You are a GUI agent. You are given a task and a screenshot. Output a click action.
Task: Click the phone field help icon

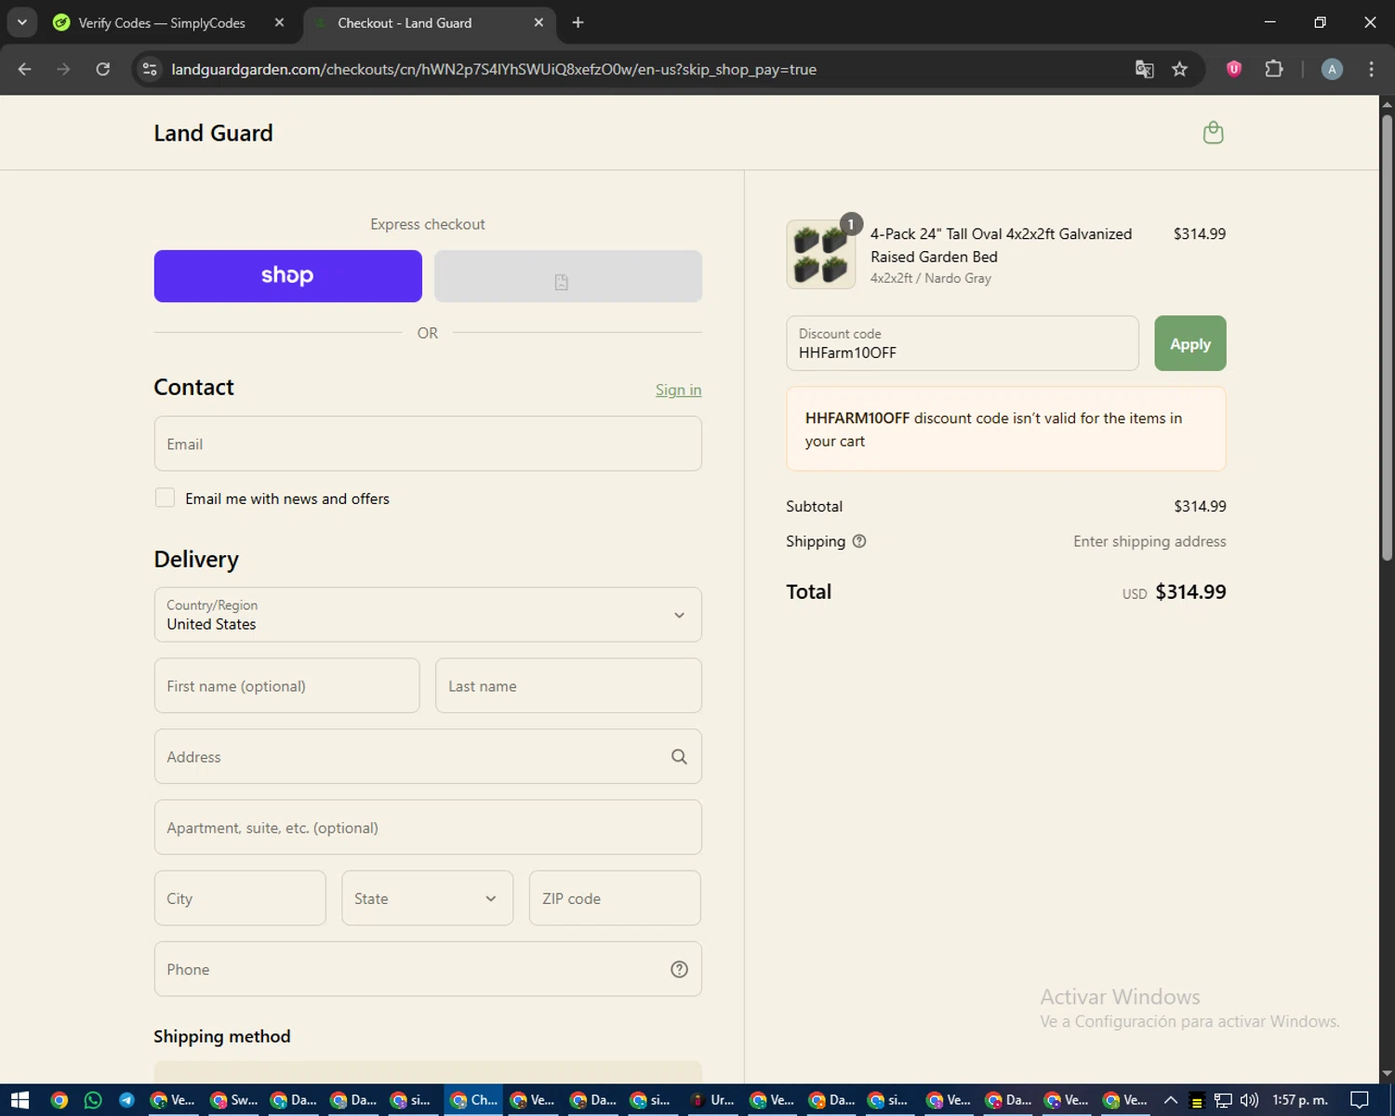point(679,969)
